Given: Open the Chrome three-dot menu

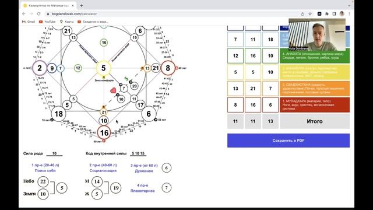Looking at the screenshot, I should pyautogui.click(x=349, y=14).
